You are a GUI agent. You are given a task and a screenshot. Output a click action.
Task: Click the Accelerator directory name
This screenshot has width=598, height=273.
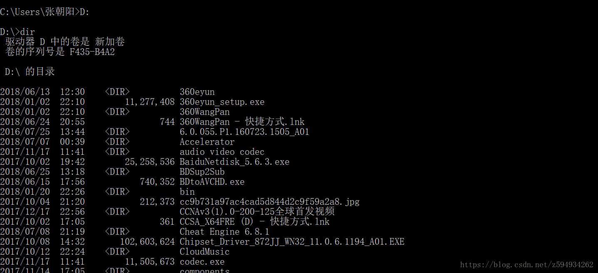point(207,142)
